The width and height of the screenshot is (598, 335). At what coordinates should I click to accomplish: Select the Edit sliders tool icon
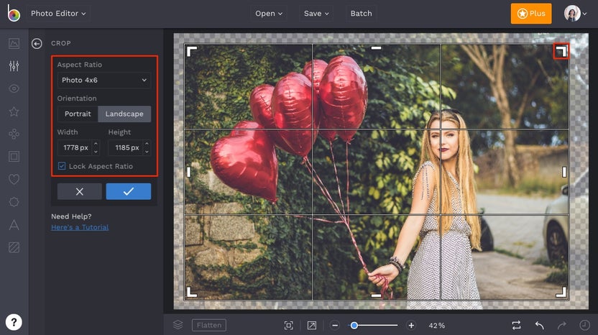[14, 66]
